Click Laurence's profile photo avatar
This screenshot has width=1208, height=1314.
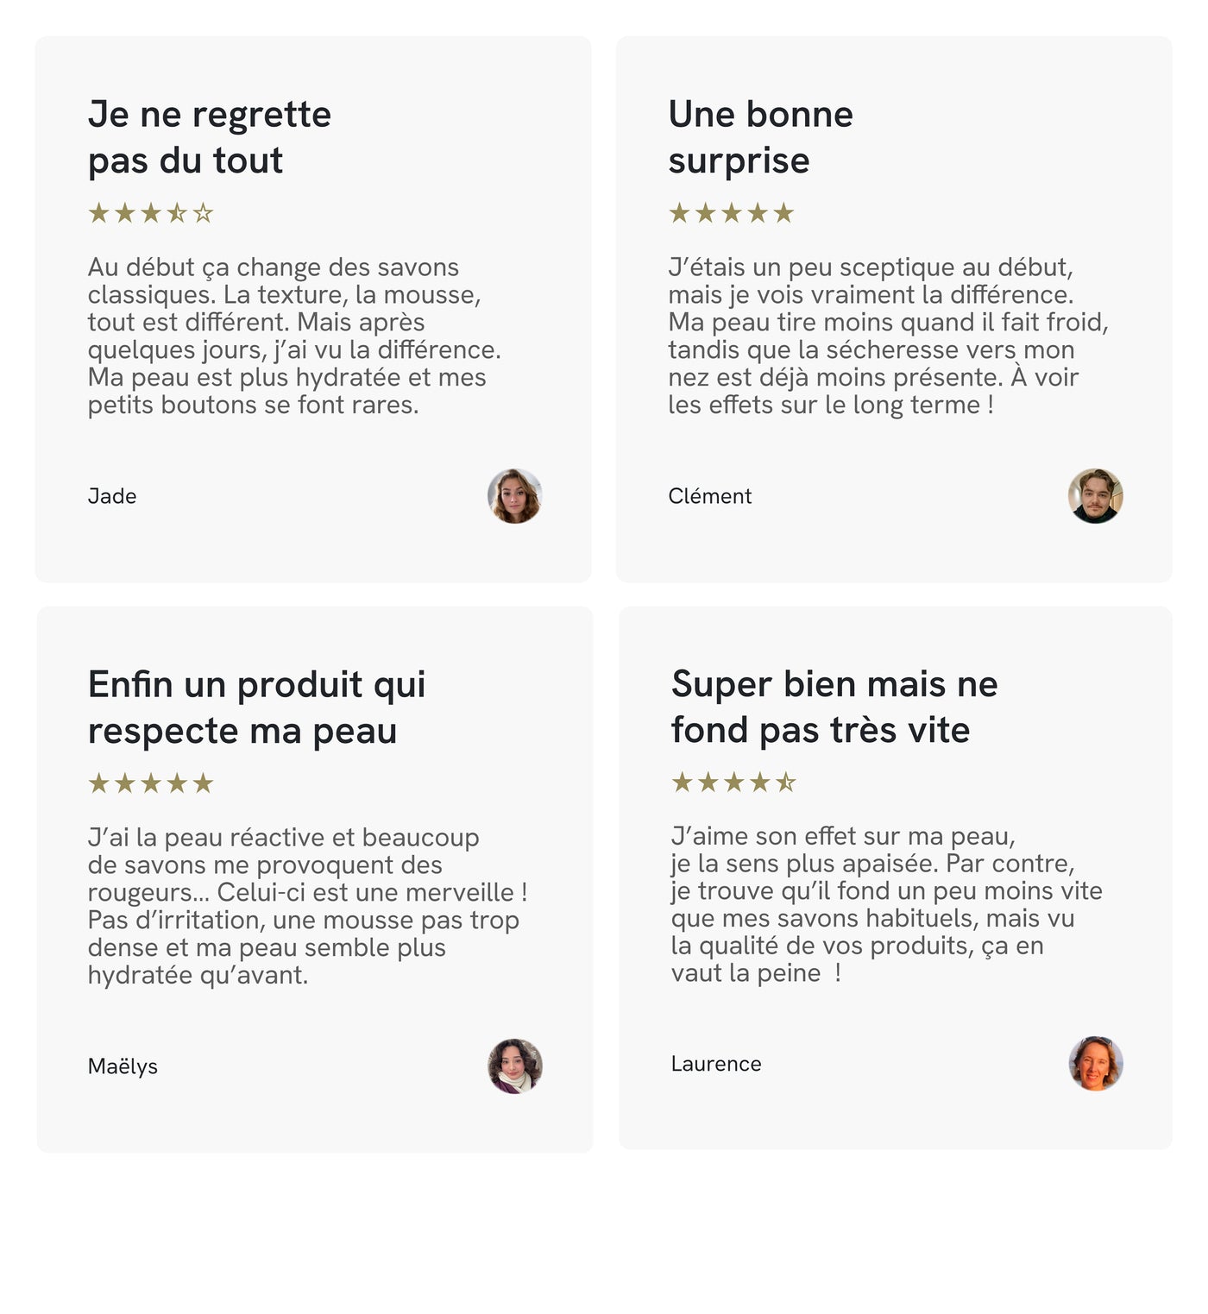click(x=1096, y=1064)
